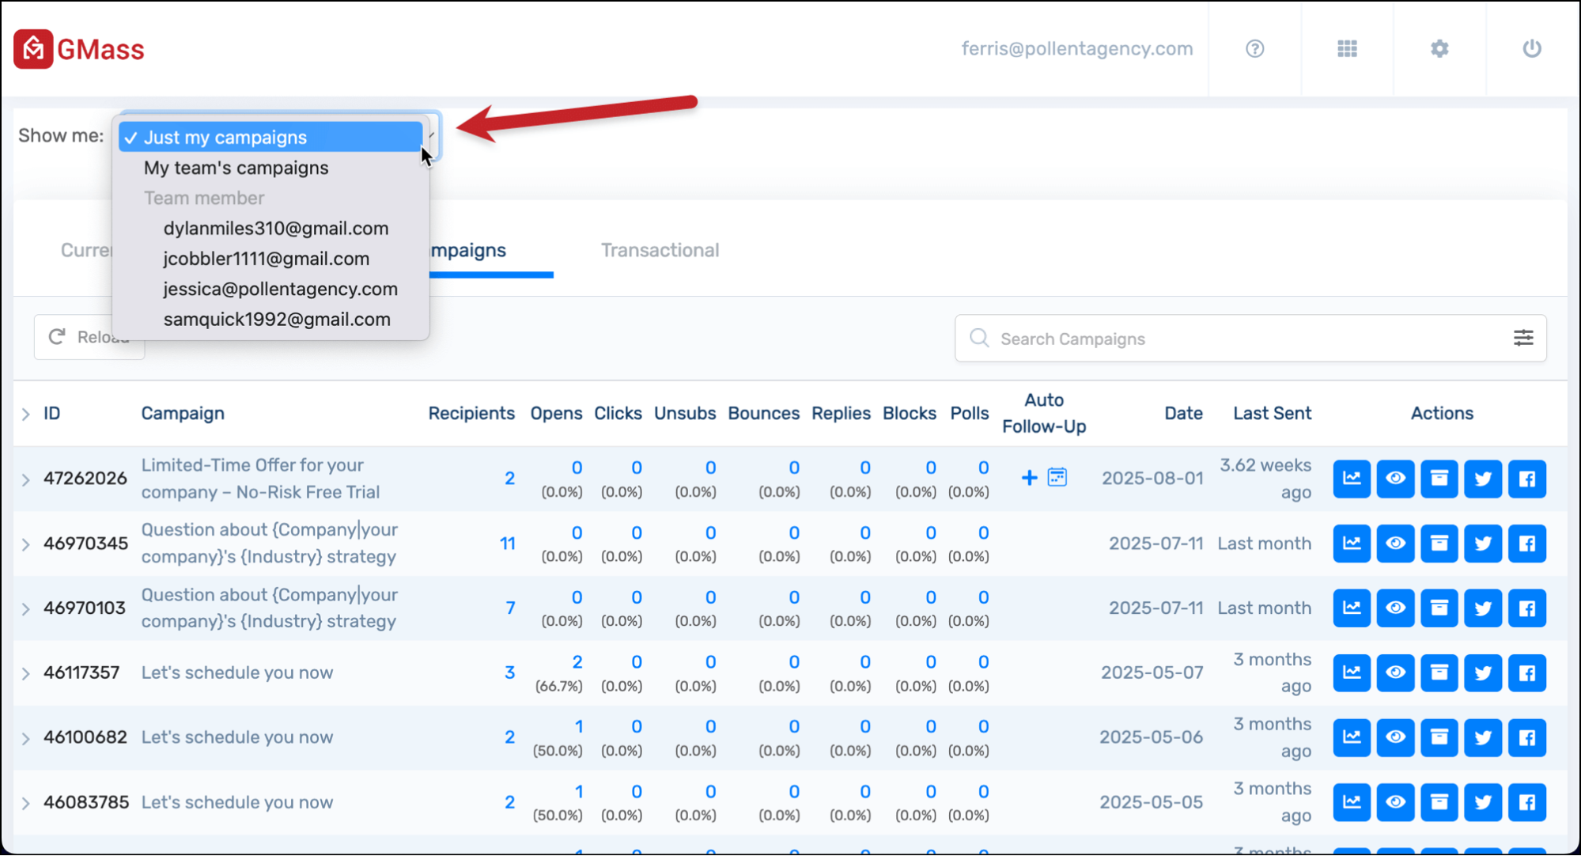Screen dimensions: 1581x856
Task: Click the power logout icon
Action: pos(1532,49)
